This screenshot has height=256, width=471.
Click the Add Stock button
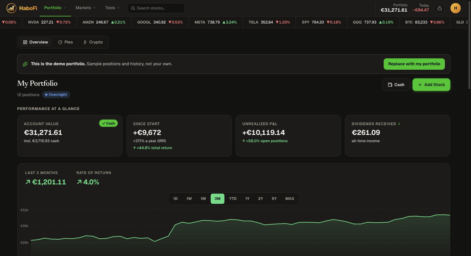pos(431,85)
